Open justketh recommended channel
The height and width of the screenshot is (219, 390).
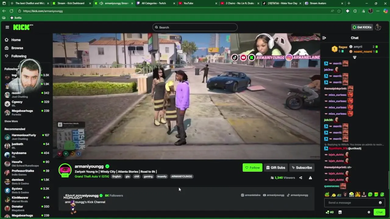(x=27, y=146)
